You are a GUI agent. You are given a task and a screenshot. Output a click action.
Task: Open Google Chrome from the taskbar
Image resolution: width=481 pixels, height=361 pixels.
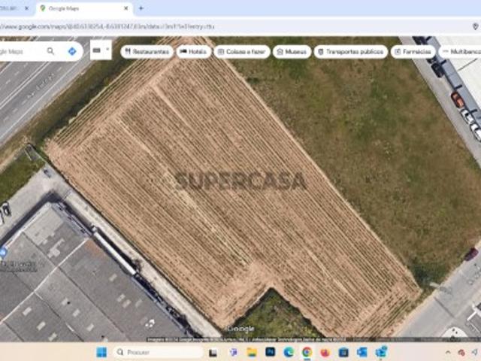pos(307,352)
